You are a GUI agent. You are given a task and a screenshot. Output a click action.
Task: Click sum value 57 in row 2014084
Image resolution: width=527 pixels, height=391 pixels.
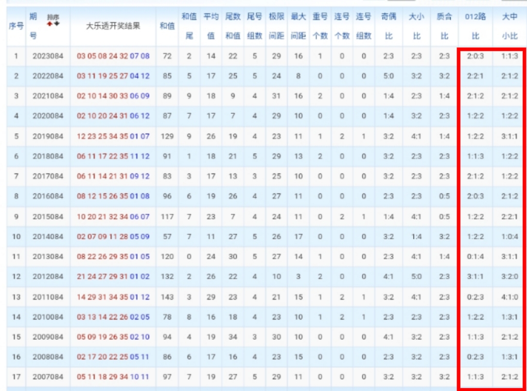(x=167, y=237)
